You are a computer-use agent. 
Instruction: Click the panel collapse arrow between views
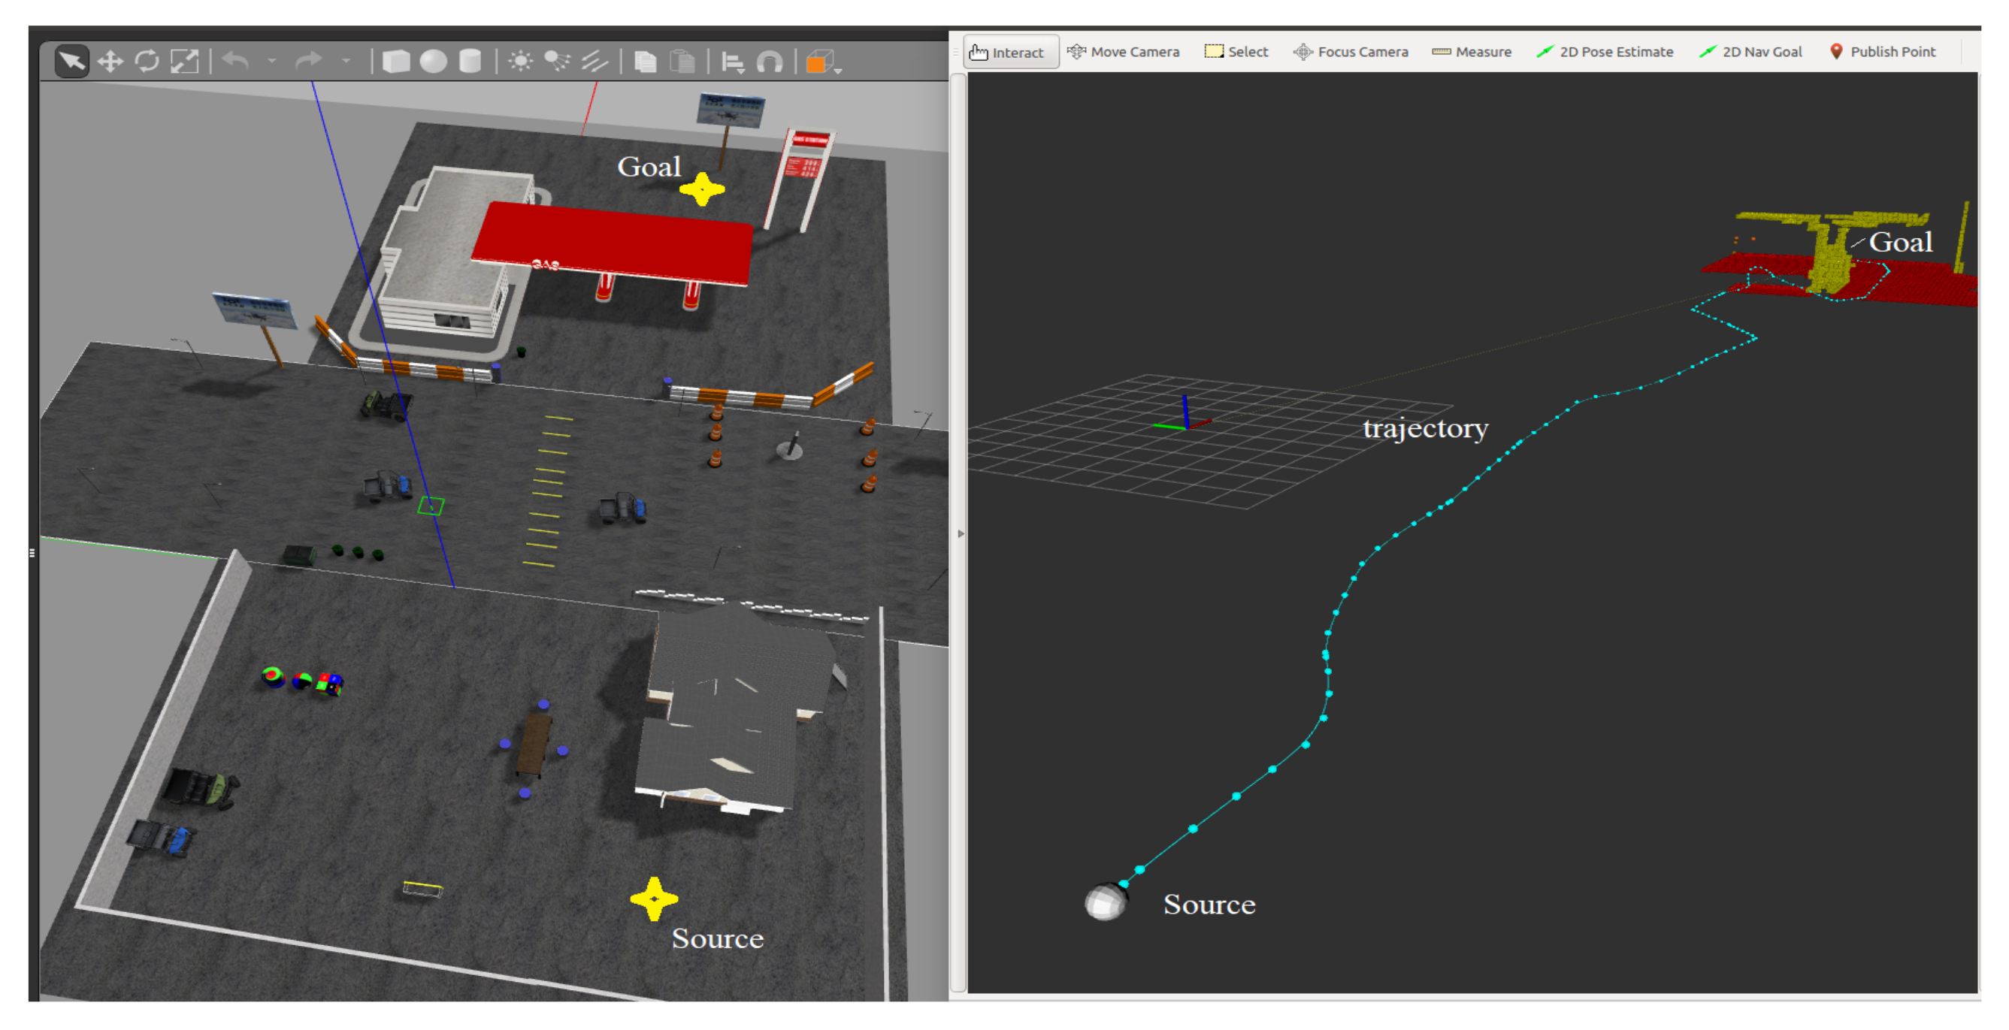[x=961, y=533]
